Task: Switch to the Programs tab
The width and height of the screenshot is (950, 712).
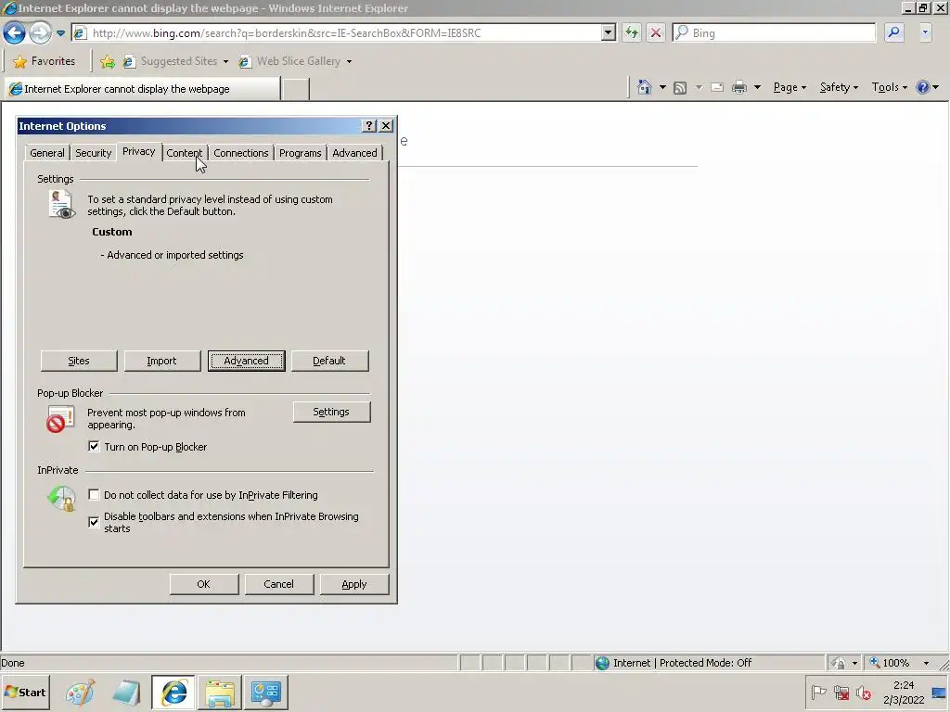Action: (x=300, y=153)
